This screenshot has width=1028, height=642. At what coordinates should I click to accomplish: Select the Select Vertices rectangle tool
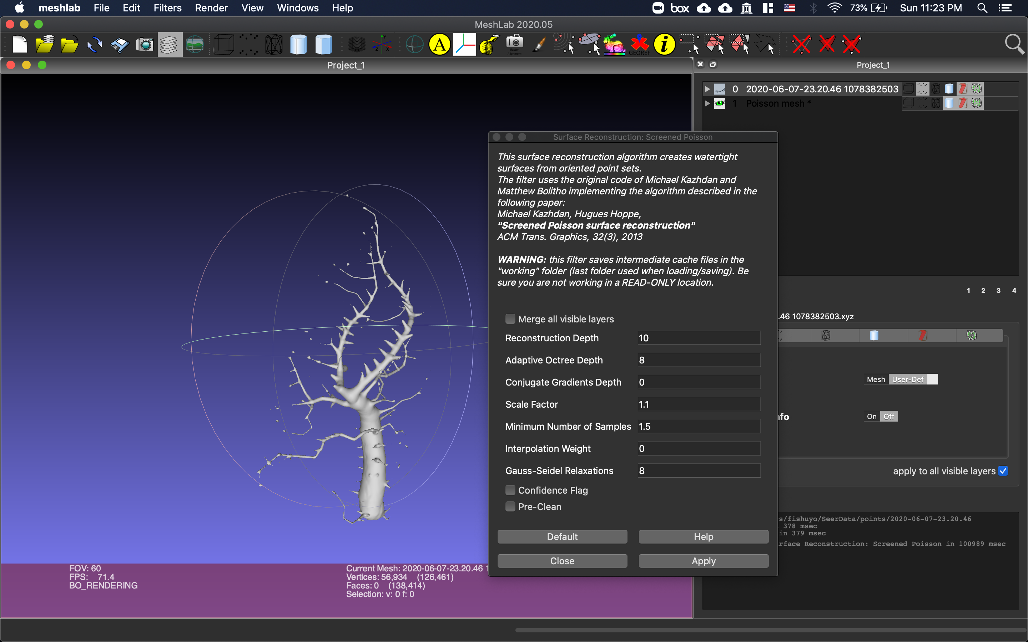tap(690, 44)
